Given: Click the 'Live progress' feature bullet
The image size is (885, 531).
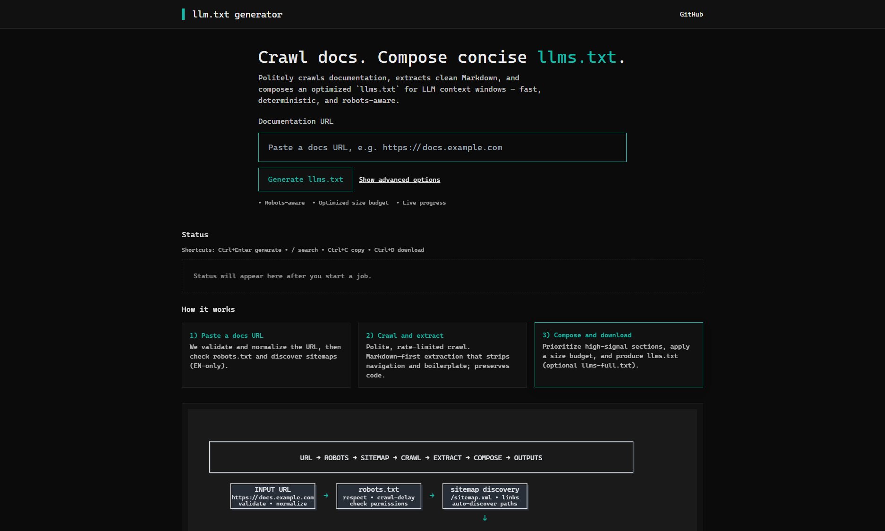Looking at the screenshot, I should (421, 203).
